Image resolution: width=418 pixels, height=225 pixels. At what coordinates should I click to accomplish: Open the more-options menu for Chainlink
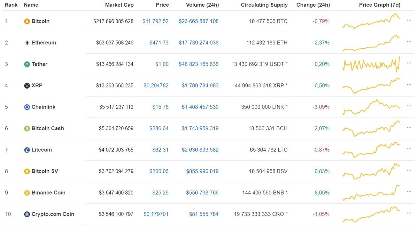coord(409,106)
